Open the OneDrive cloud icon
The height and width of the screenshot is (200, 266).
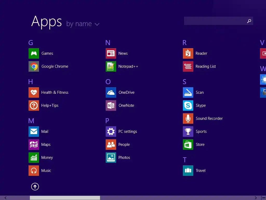[x=111, y=92]
